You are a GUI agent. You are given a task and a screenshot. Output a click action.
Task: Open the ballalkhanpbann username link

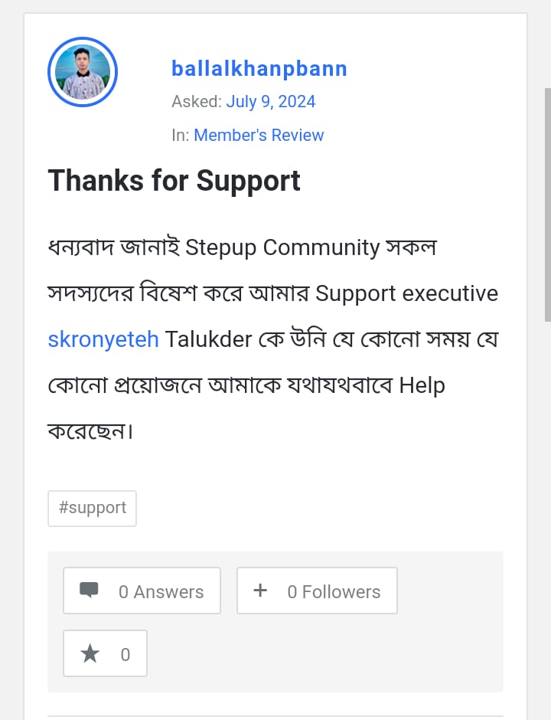tap(259, 69)
